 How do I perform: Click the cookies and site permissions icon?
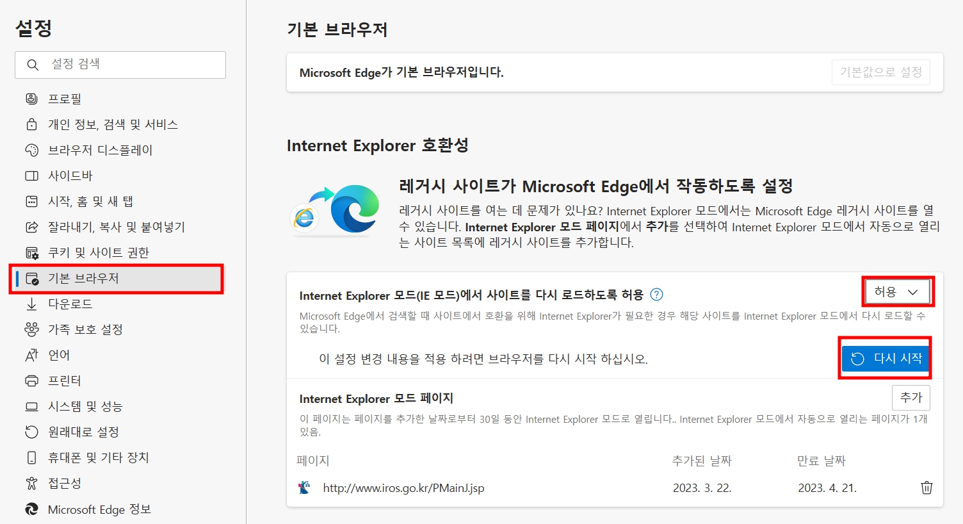[31, 252]
